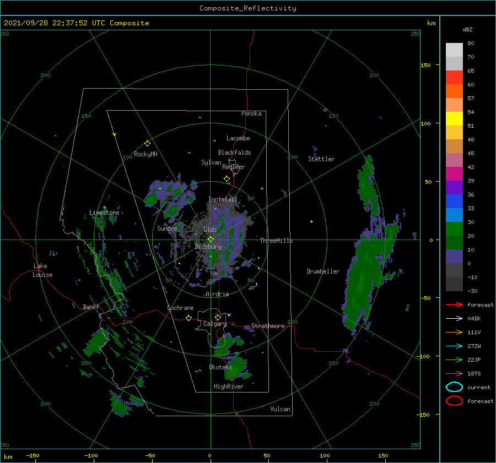Click the Sylvan label
The height and width of the screenshot is (463, 496).
click(x=211, y=162)
